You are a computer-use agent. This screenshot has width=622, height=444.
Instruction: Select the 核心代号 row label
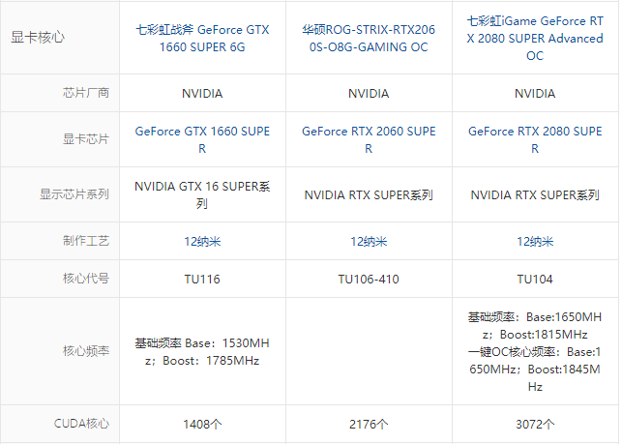click(85, 280)
